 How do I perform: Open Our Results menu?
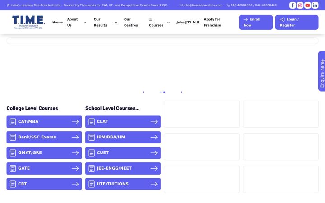[x=100, y=22]
